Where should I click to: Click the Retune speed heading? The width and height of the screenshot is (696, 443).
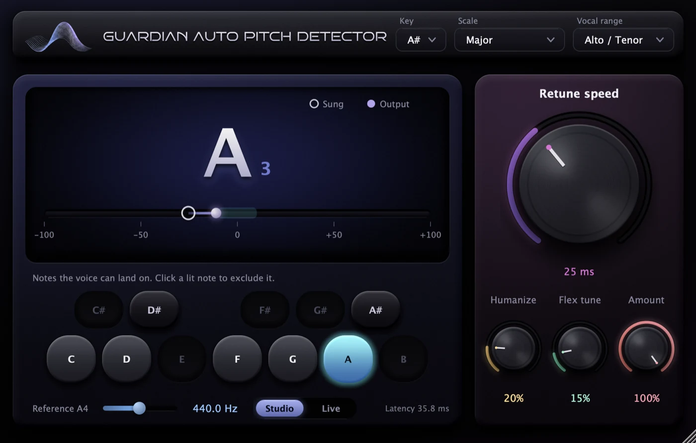(x=579, y=93)
